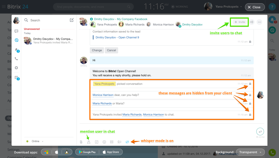279x158 pixels.
Task: Open the slash commands icon
Action: click(x=97, y=142)
